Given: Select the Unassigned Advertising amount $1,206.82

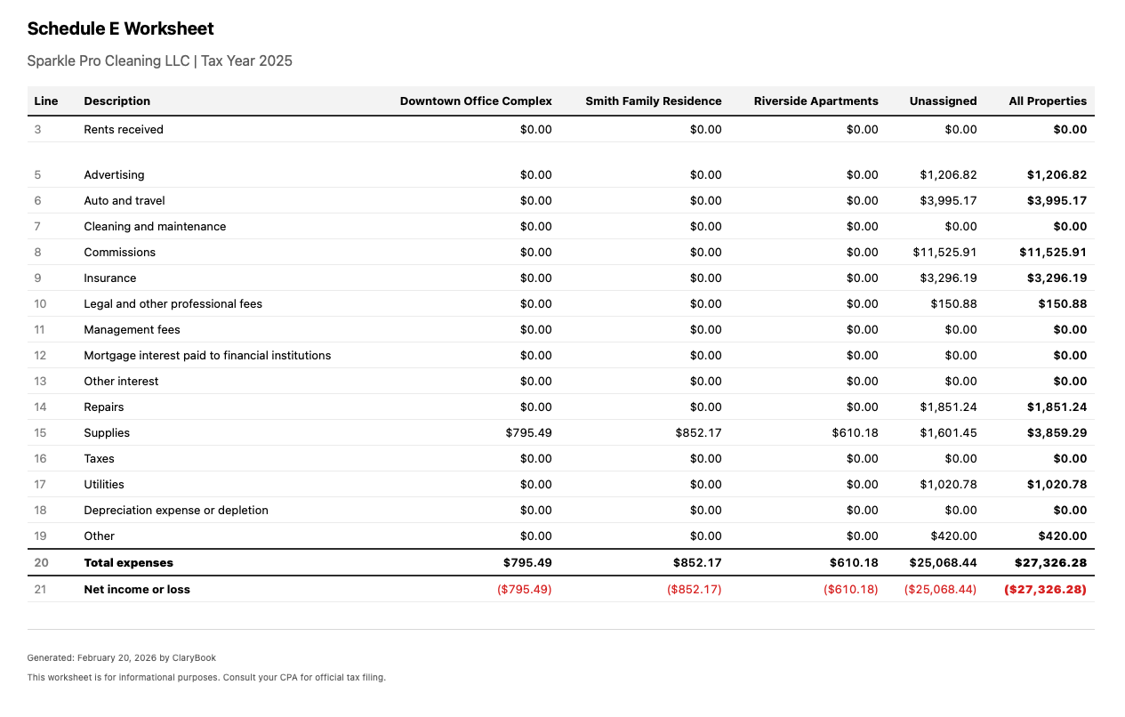Looking at the screenshot, I should pyautogui.click(x=948, y=175).
